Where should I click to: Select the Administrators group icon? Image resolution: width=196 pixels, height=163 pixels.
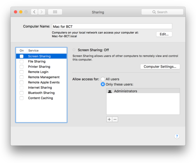tap(110, 91)
